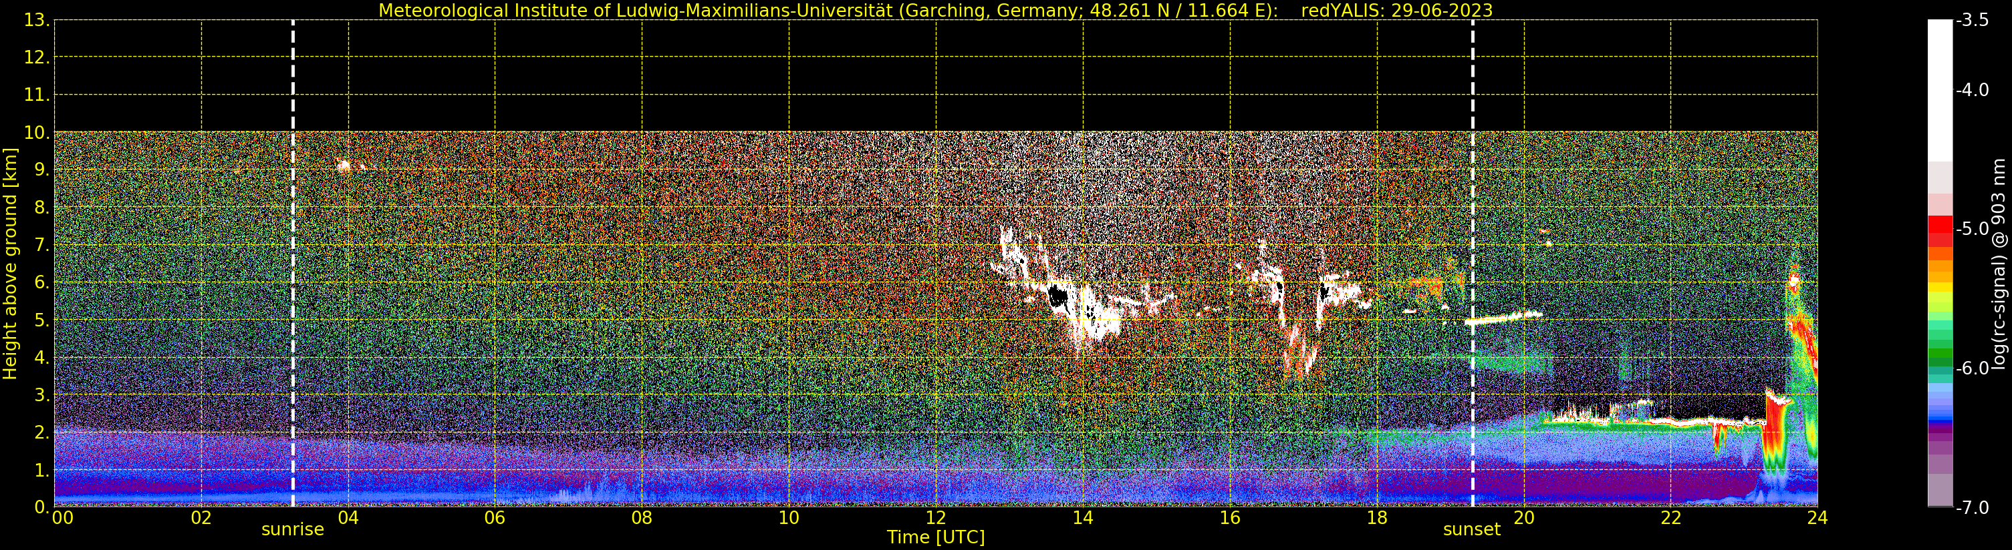The image size is (2012, 550).
Task: Click the '8.' height tick label
Action: [x=41, y=208]
